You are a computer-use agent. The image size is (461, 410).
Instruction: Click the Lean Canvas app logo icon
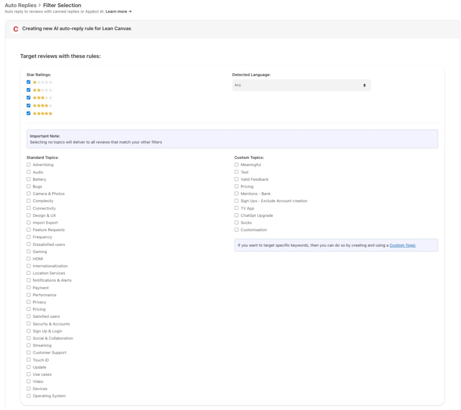(x=16, y=29)
